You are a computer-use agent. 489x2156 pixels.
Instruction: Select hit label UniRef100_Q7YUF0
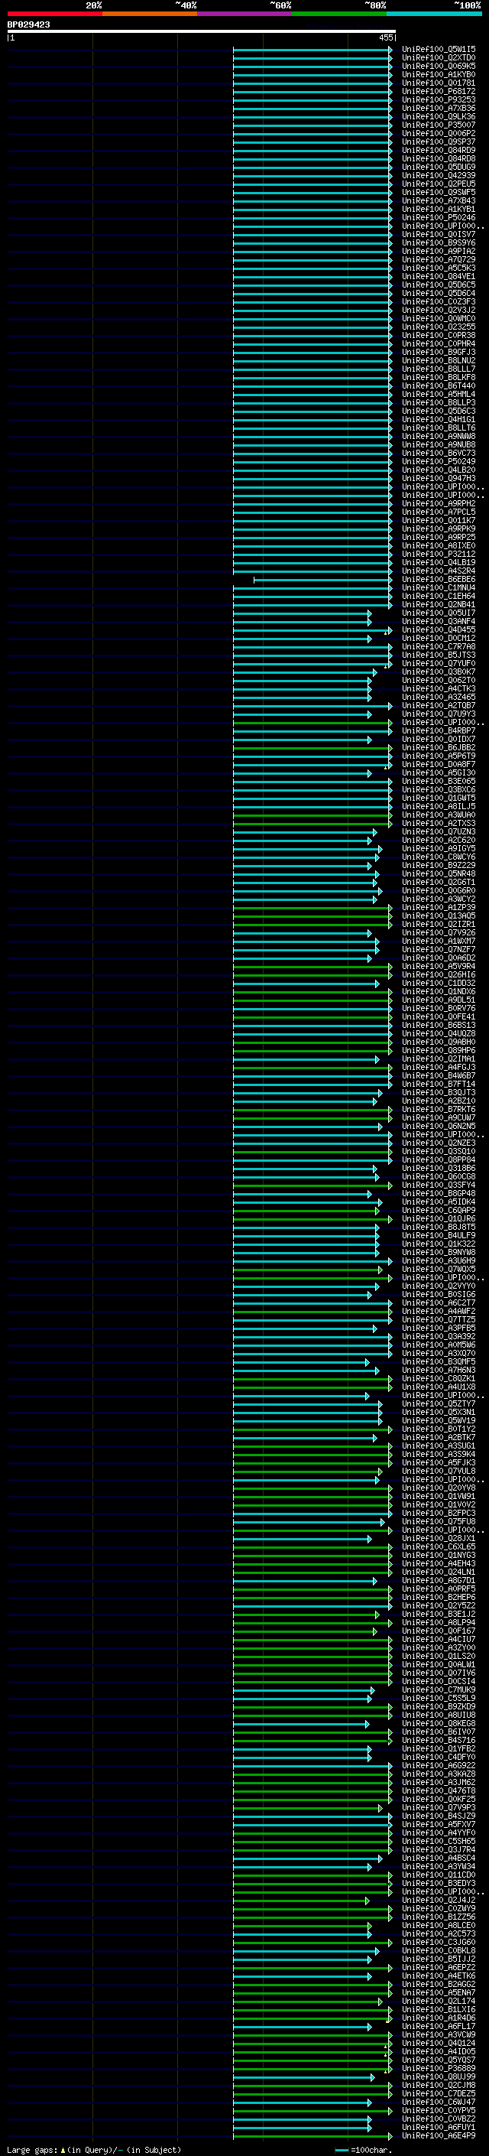439,664
